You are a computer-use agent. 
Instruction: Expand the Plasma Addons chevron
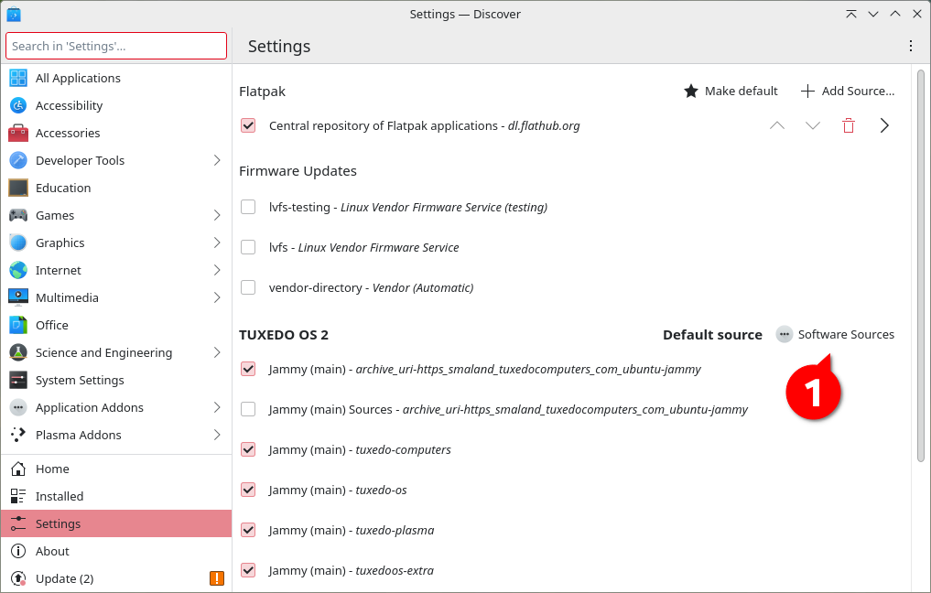tap(217, 435)
